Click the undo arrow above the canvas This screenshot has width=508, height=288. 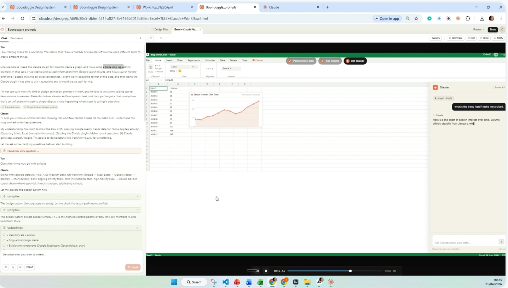[x=161, y=38]
